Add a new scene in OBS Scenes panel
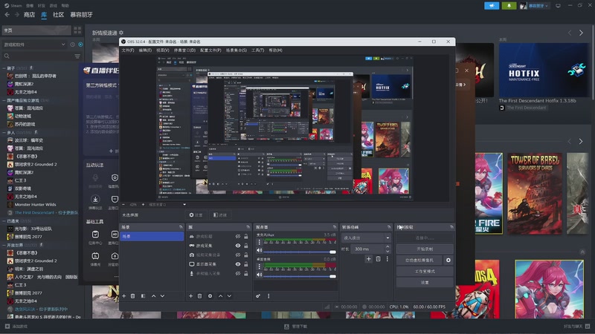Viewport: 595px width, 334px height. pos(123,295)
